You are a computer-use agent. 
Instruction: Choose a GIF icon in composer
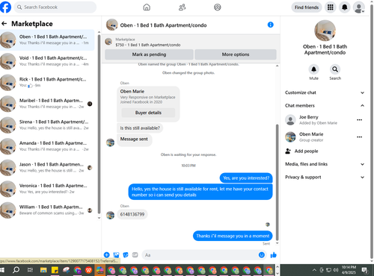(135, 255)
